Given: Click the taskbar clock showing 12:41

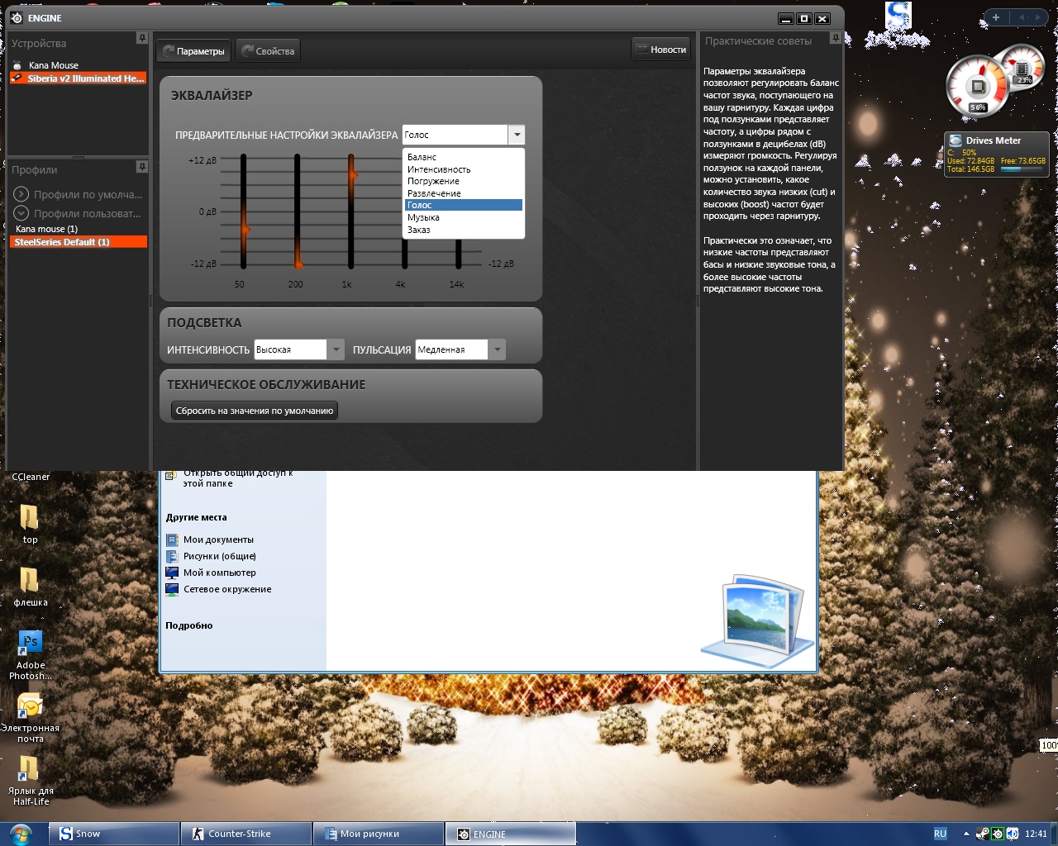Looking at the screenshot, I should tap(1036, 834).
